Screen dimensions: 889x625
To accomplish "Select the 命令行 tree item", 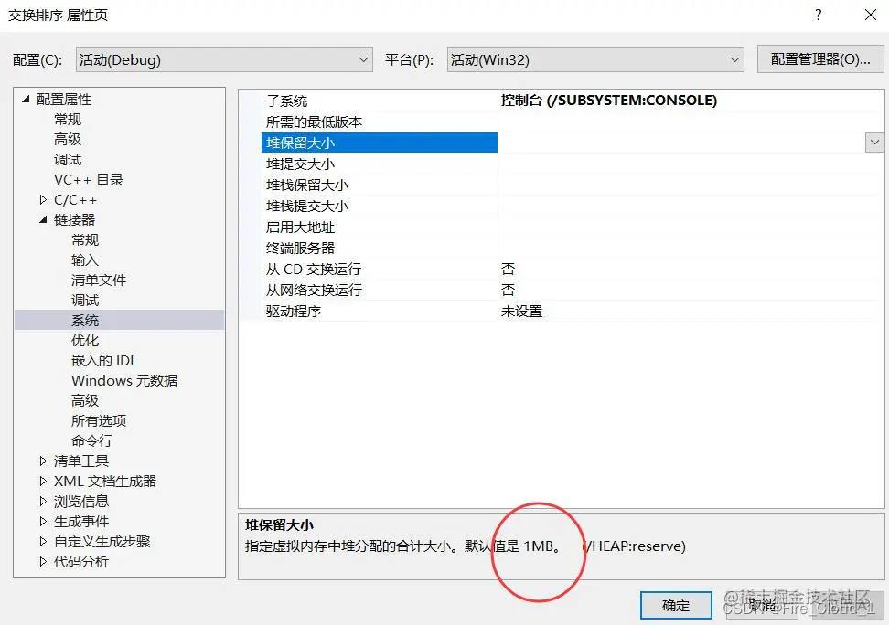I will [92, 440].
